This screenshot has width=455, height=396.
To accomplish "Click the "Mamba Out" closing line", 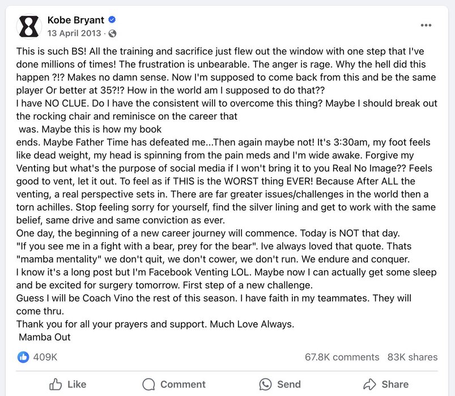I will [x=44, y=337].
